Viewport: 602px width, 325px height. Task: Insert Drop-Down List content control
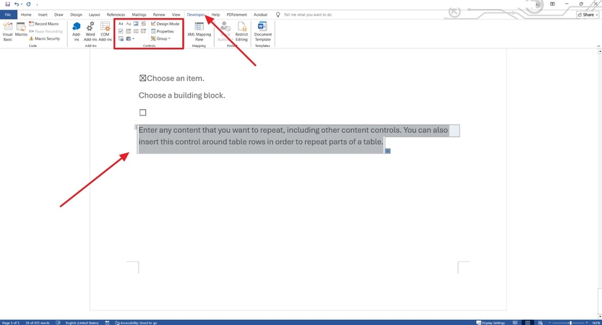click(x=136, y=31)
